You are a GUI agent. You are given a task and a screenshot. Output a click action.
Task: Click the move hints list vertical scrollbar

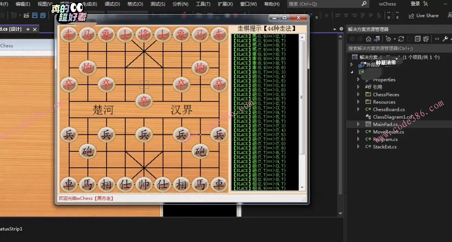(x=302, y=97)
